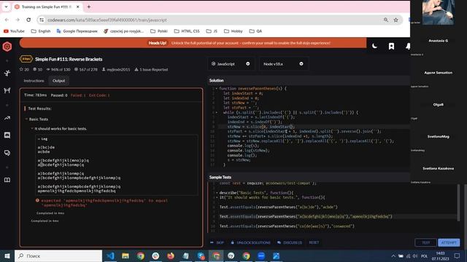
Task: Go forward in the browser
Action: [18, 20]
